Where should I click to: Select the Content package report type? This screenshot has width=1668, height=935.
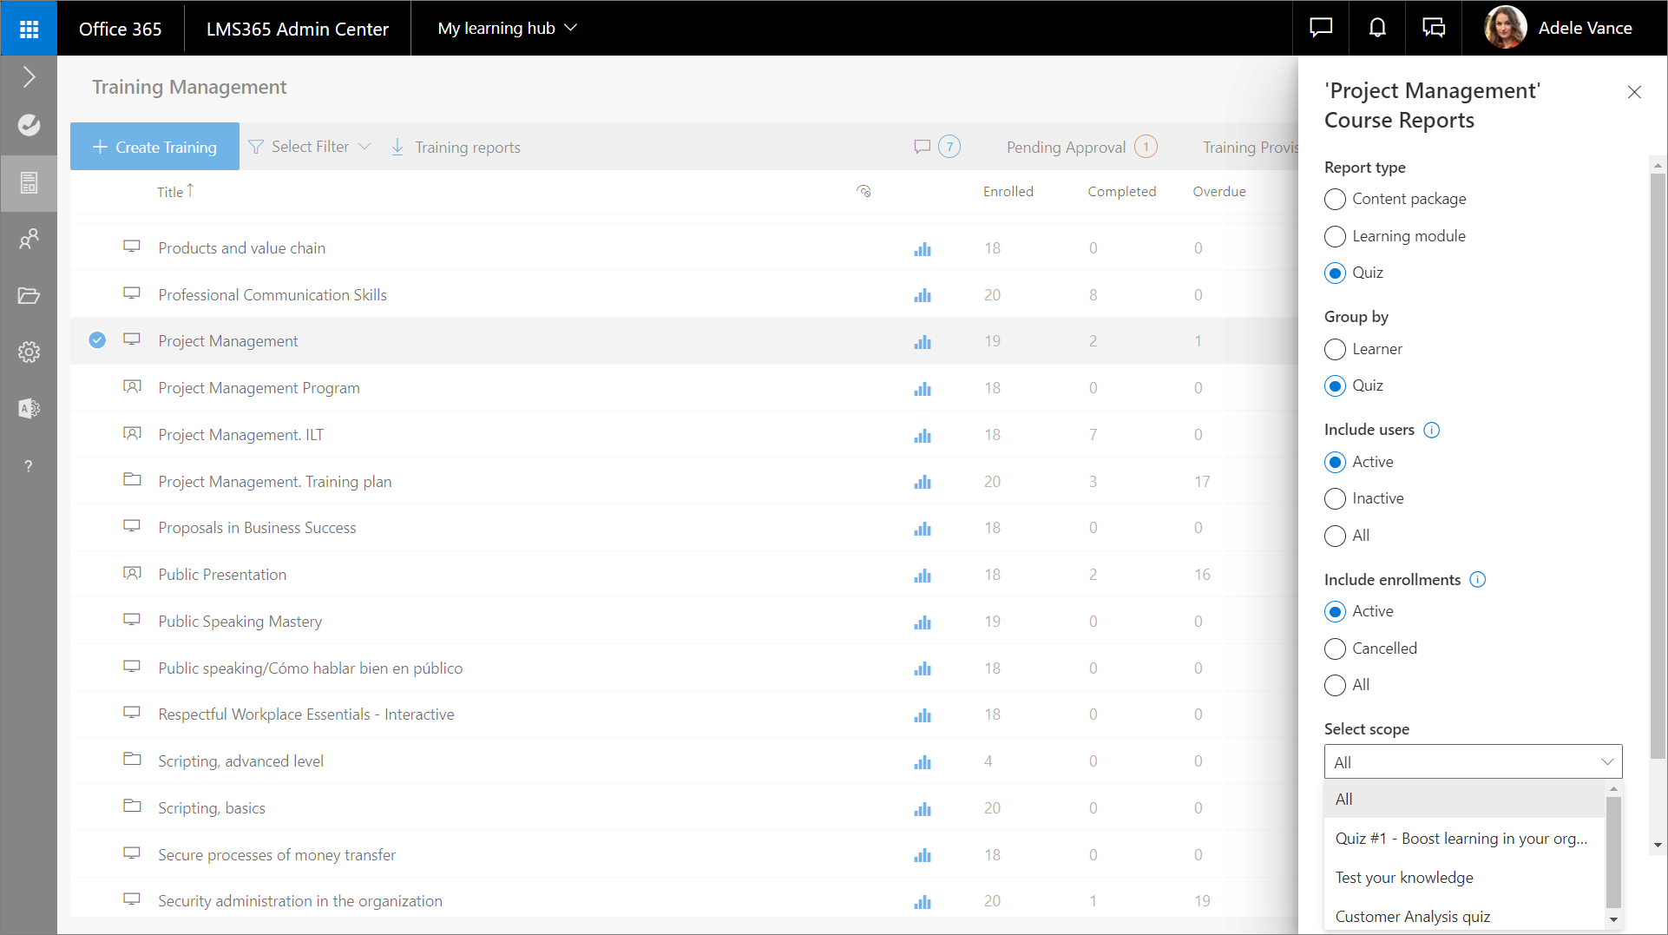coord(1335,200)
